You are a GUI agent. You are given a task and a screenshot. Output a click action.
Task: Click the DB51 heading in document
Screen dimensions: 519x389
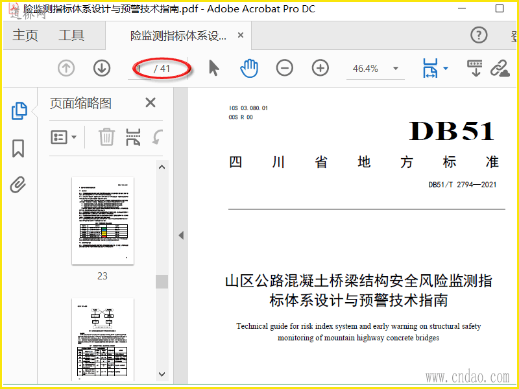coord(452,132)
